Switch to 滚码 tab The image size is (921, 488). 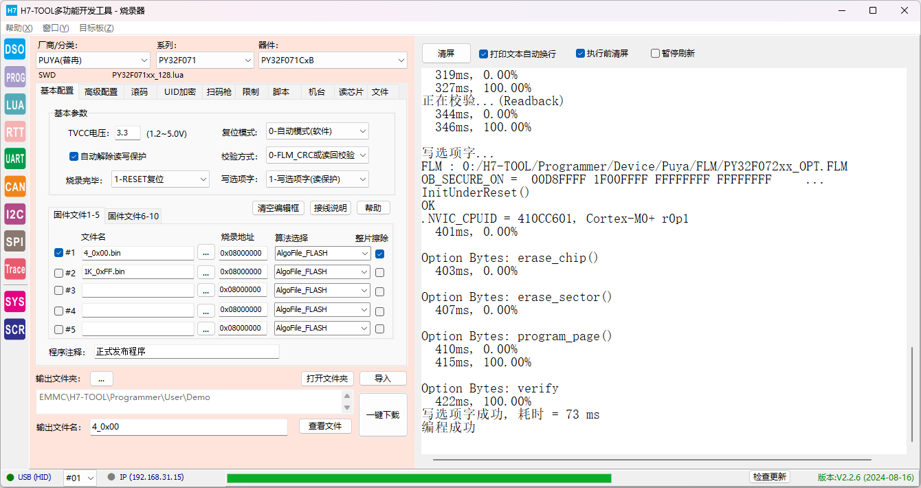pyautogui.click(x=140, y=91)
